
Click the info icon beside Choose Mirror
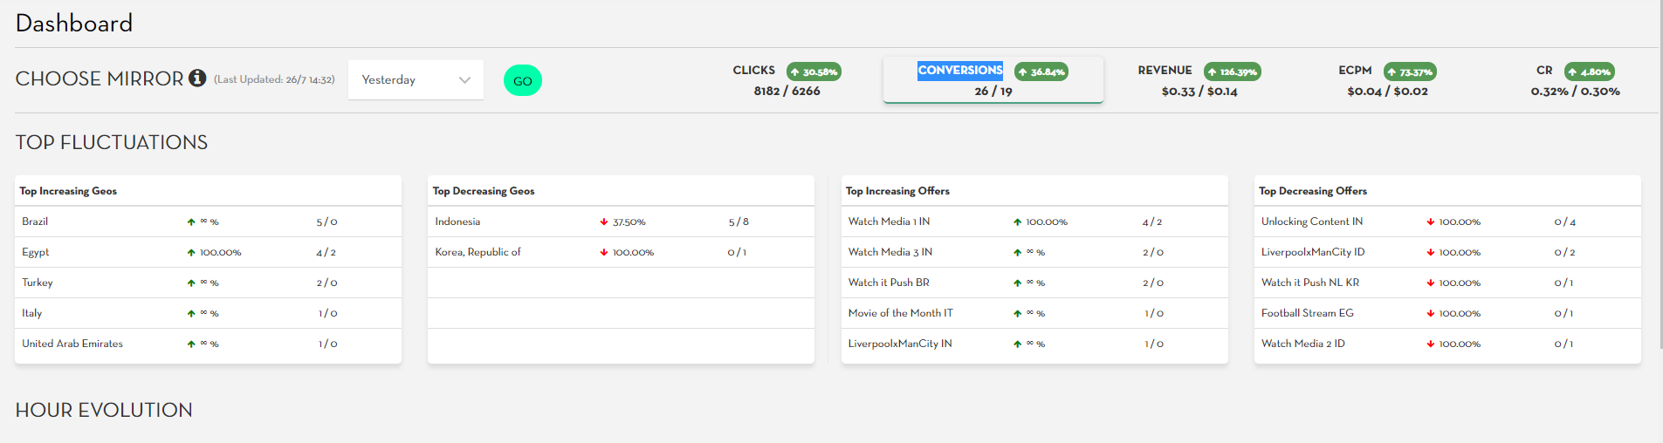(x=198, y=78)
